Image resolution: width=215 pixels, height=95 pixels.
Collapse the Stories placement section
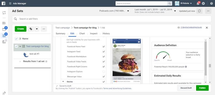pos(63,82)
